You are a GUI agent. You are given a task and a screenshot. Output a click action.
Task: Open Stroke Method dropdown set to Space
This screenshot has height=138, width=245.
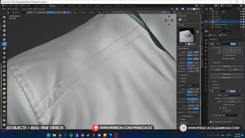point(193,85)
